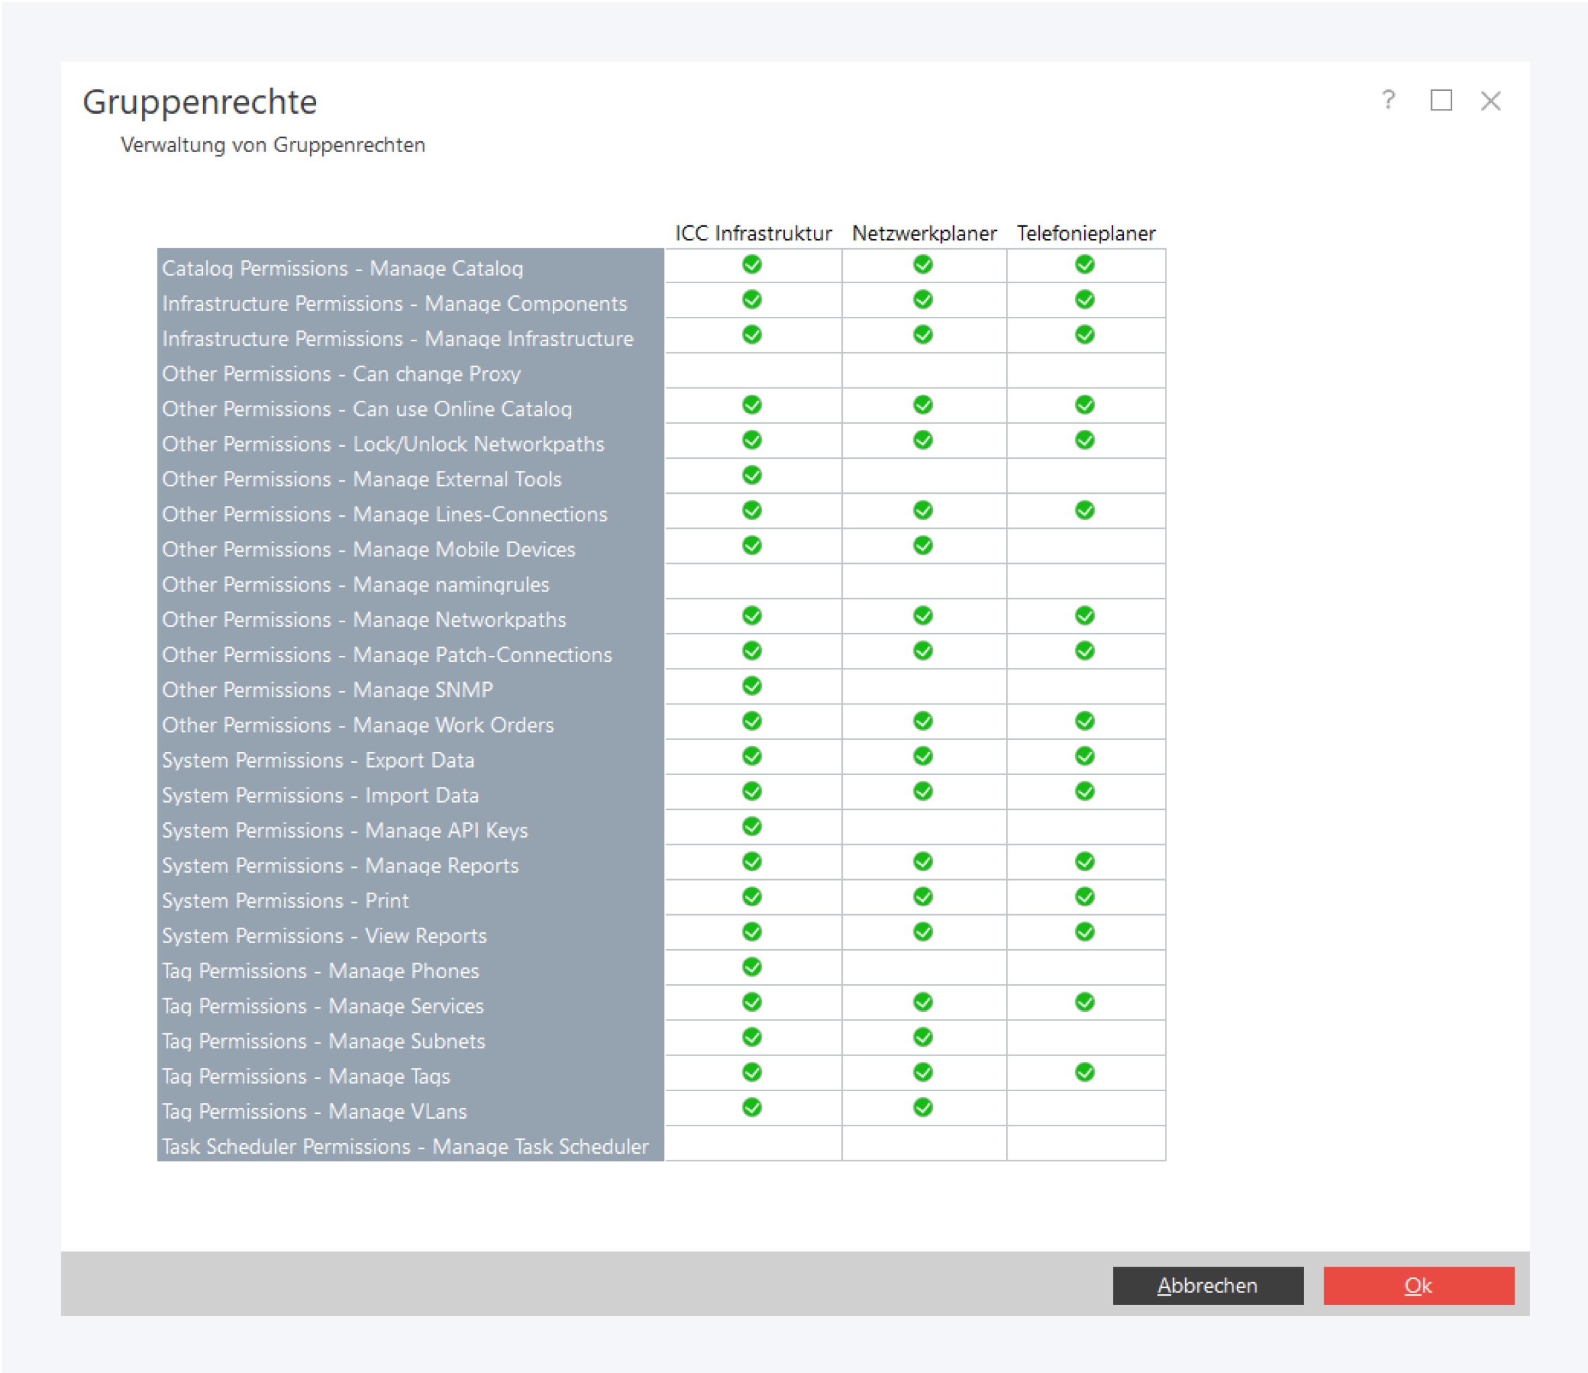
Task: Toggle Manage External Tools checkmark for ICC Infrastruktur
Action: pyautogui.click(x=752, y=476)
